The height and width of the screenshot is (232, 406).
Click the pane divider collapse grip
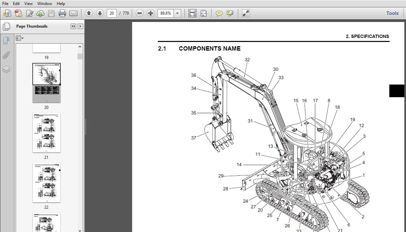[x=85, y=126]
